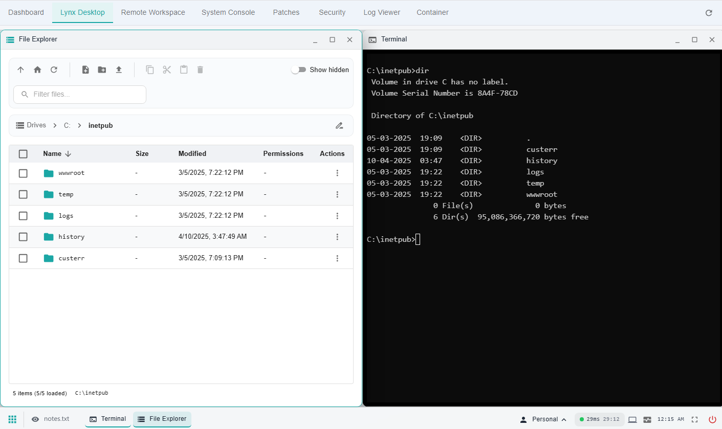Image resolution: width=722 pixels, height=429 pixels.
Task: Click the temp folder icon
Action: (x=49, y=194)
